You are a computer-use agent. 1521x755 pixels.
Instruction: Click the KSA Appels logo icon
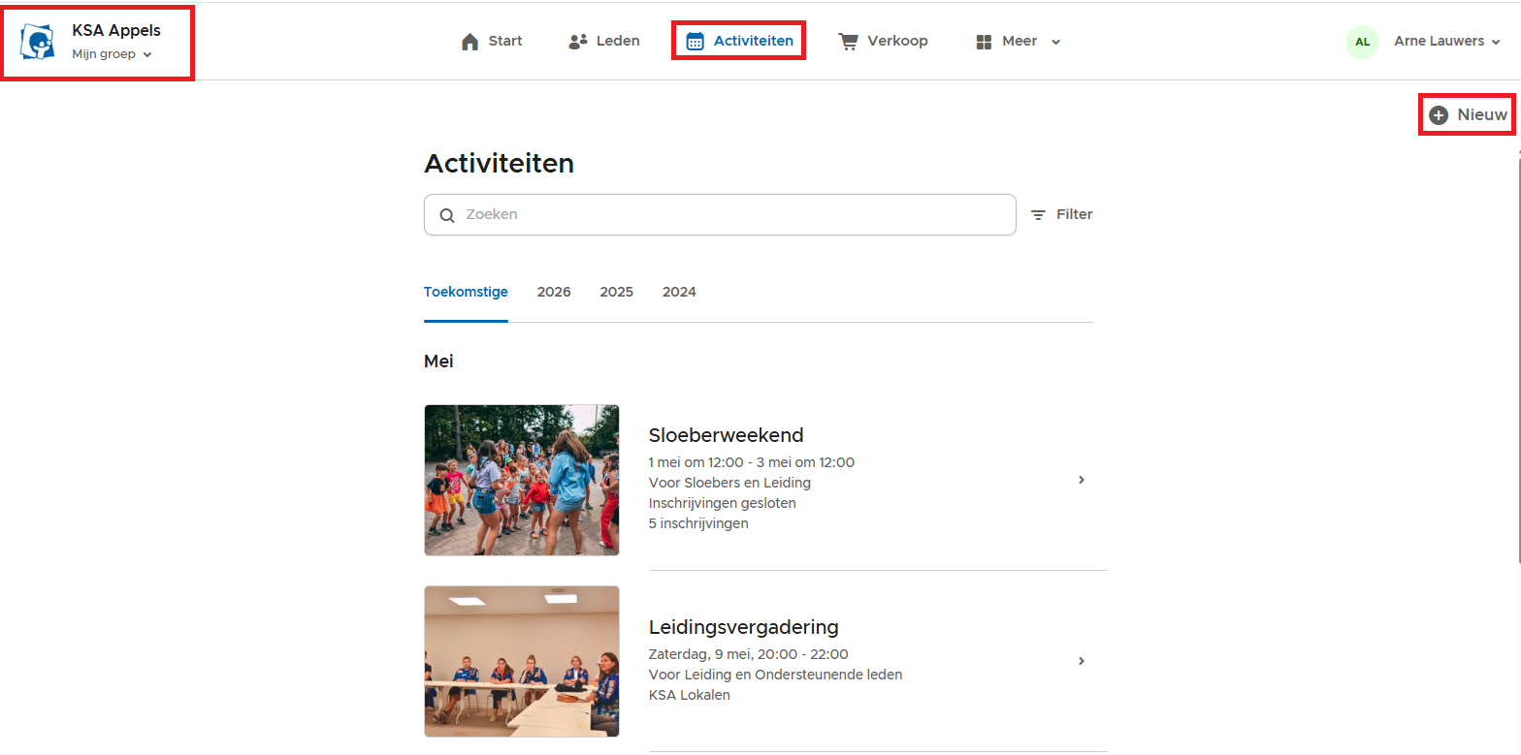pos(38,43)
